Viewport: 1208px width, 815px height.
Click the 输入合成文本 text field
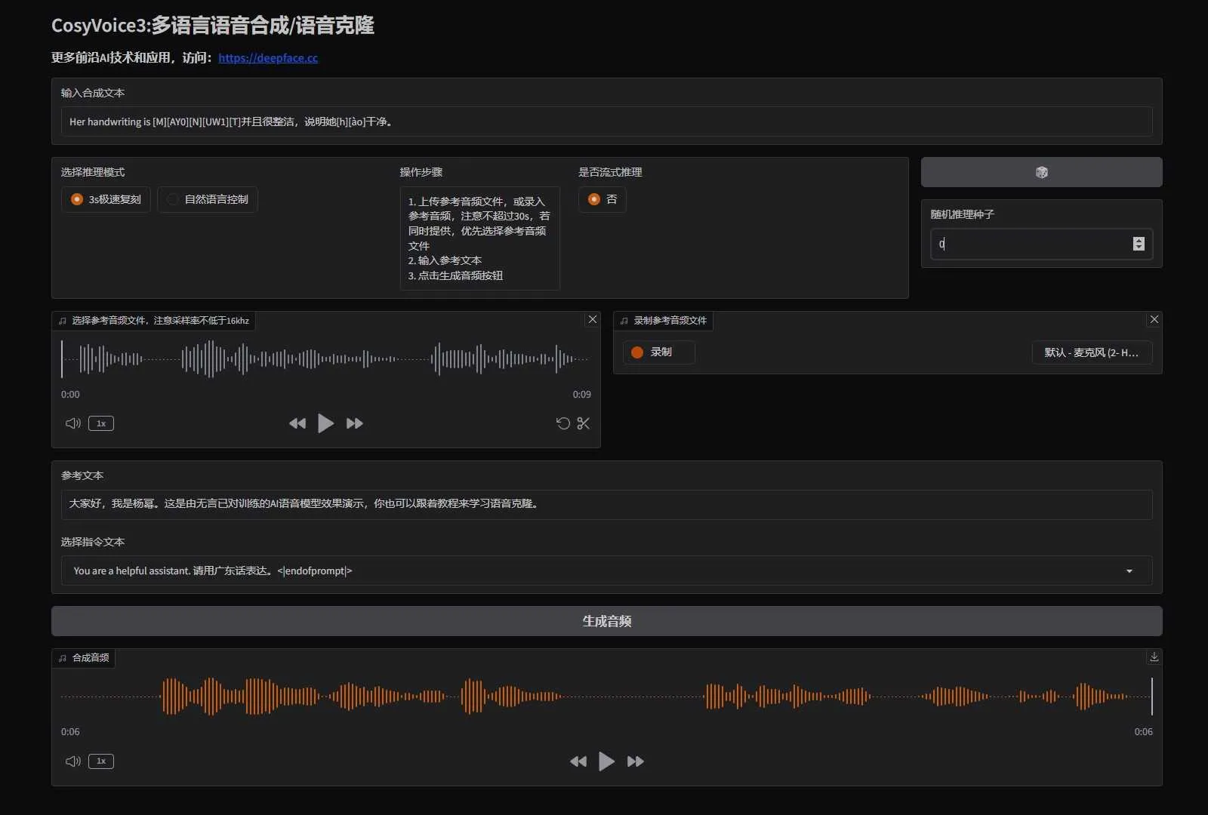click(x=604, y=121)
